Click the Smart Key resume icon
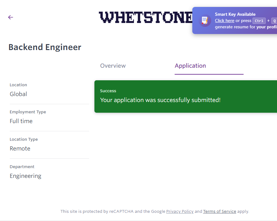 [205, 20]
